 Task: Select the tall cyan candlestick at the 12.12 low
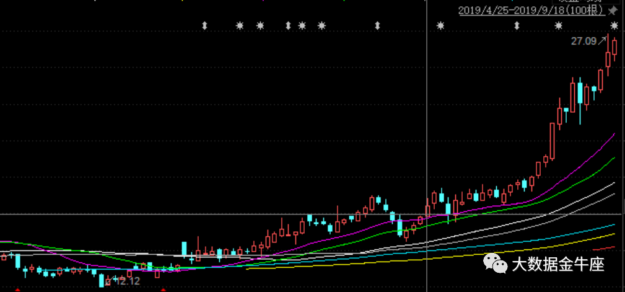tap(102, 280)
